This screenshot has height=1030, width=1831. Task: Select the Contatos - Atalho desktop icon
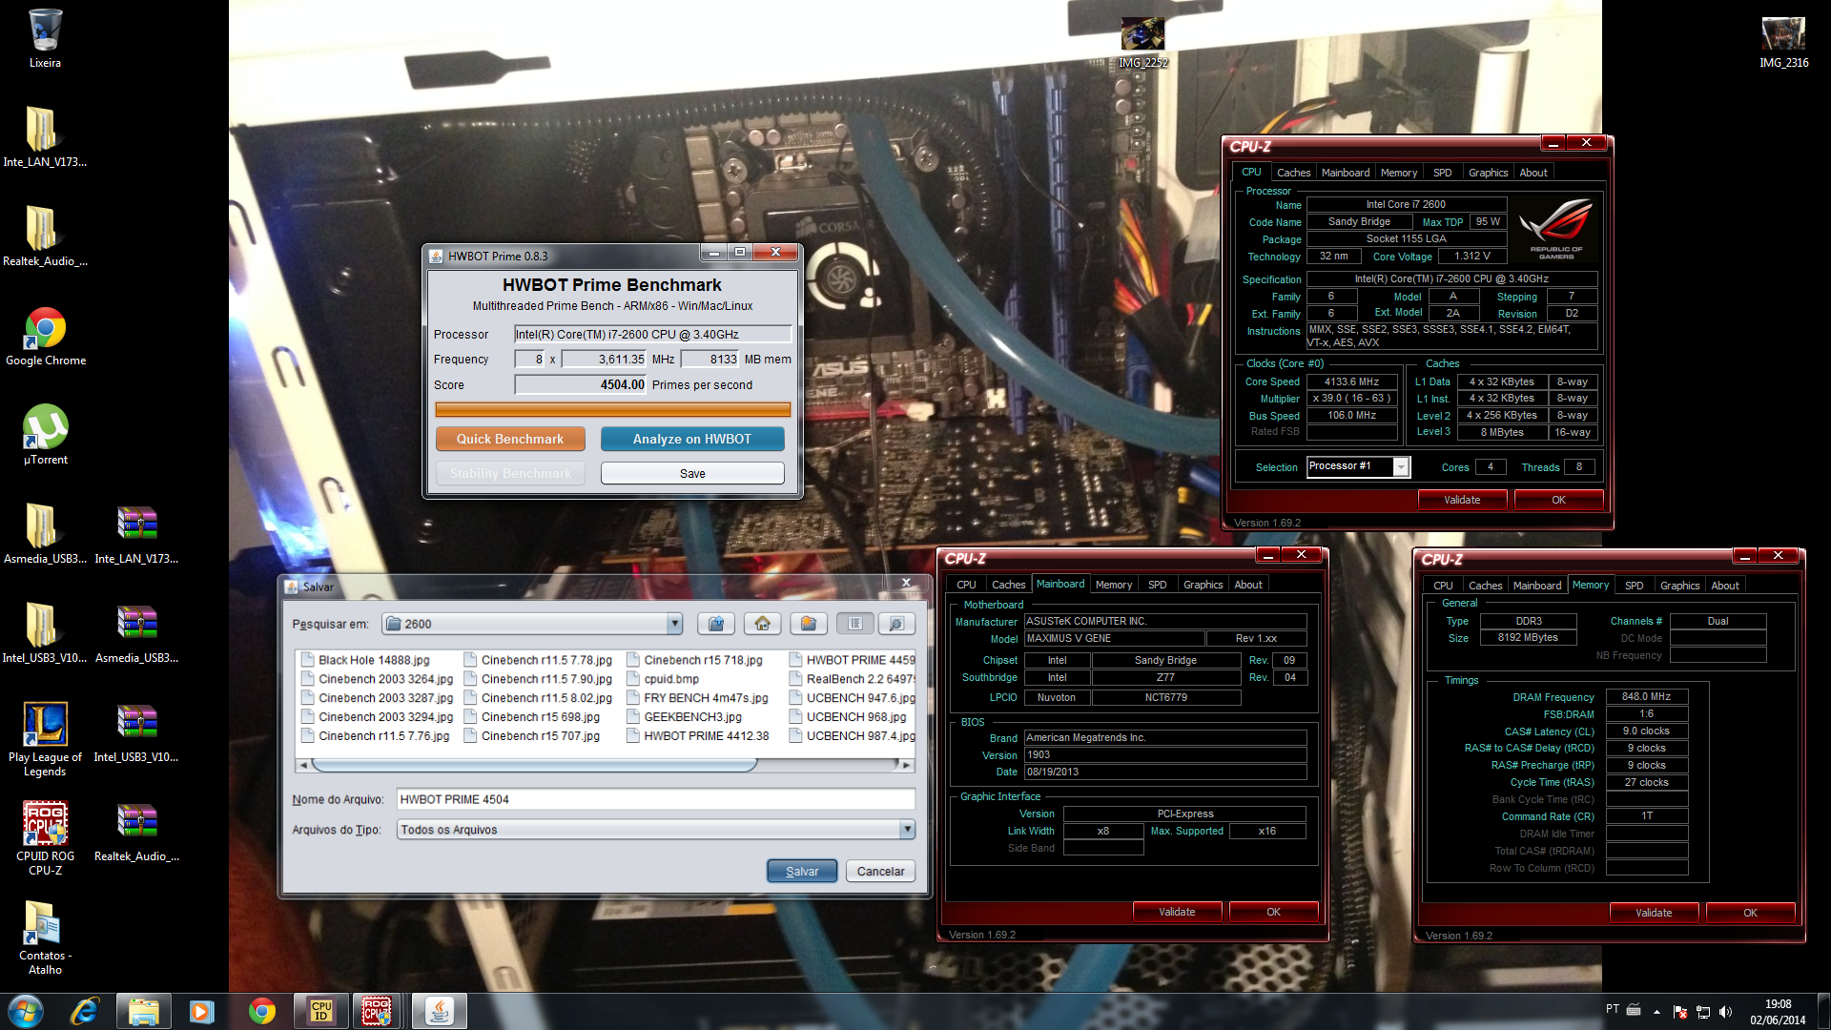tap(45, 937)
